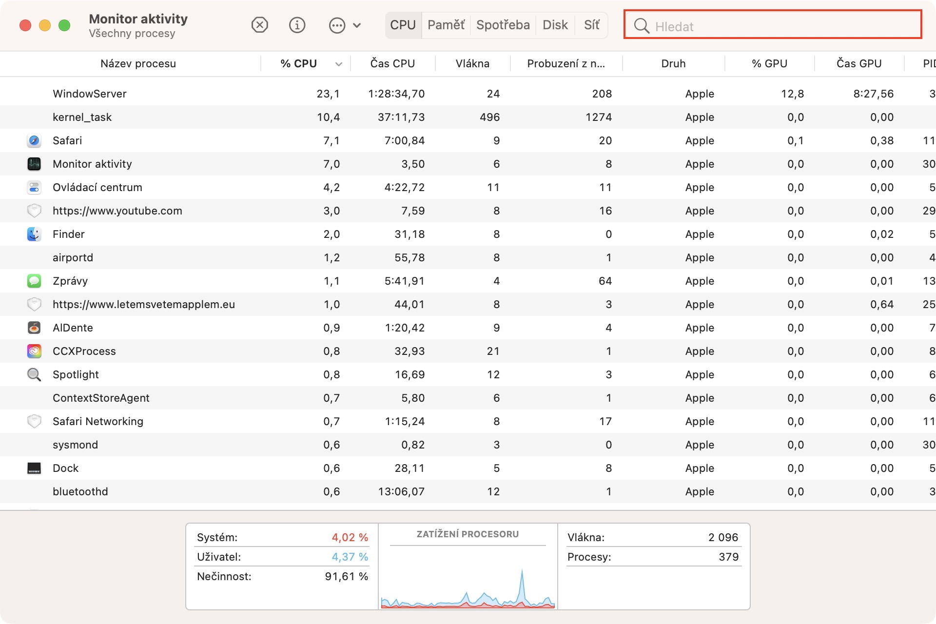Screen dimensions: 936x624
Task: Sort by the Čas CPU column header
Action: click(x=392, y=64)
